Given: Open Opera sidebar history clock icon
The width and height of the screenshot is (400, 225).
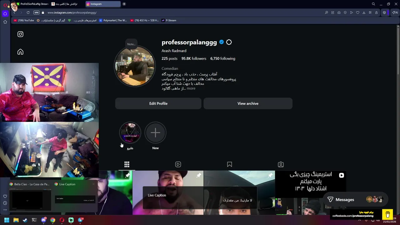Looking at the screenshot, I should click(5, 203).
